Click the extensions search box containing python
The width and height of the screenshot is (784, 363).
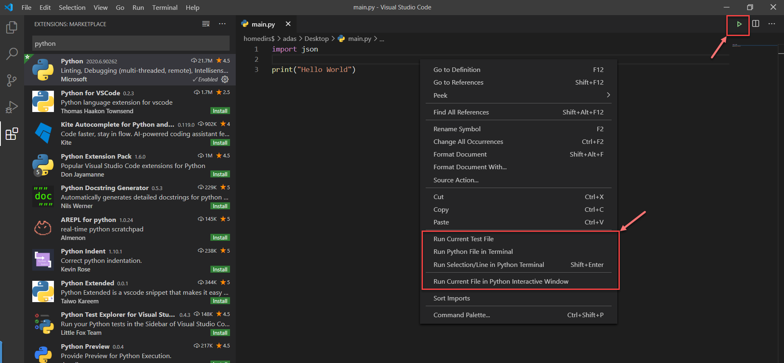[131, 43]
